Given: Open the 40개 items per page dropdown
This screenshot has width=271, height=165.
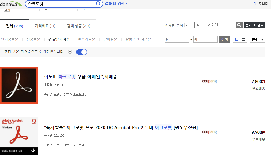Looking at the screenshot, I should [258, 39].
